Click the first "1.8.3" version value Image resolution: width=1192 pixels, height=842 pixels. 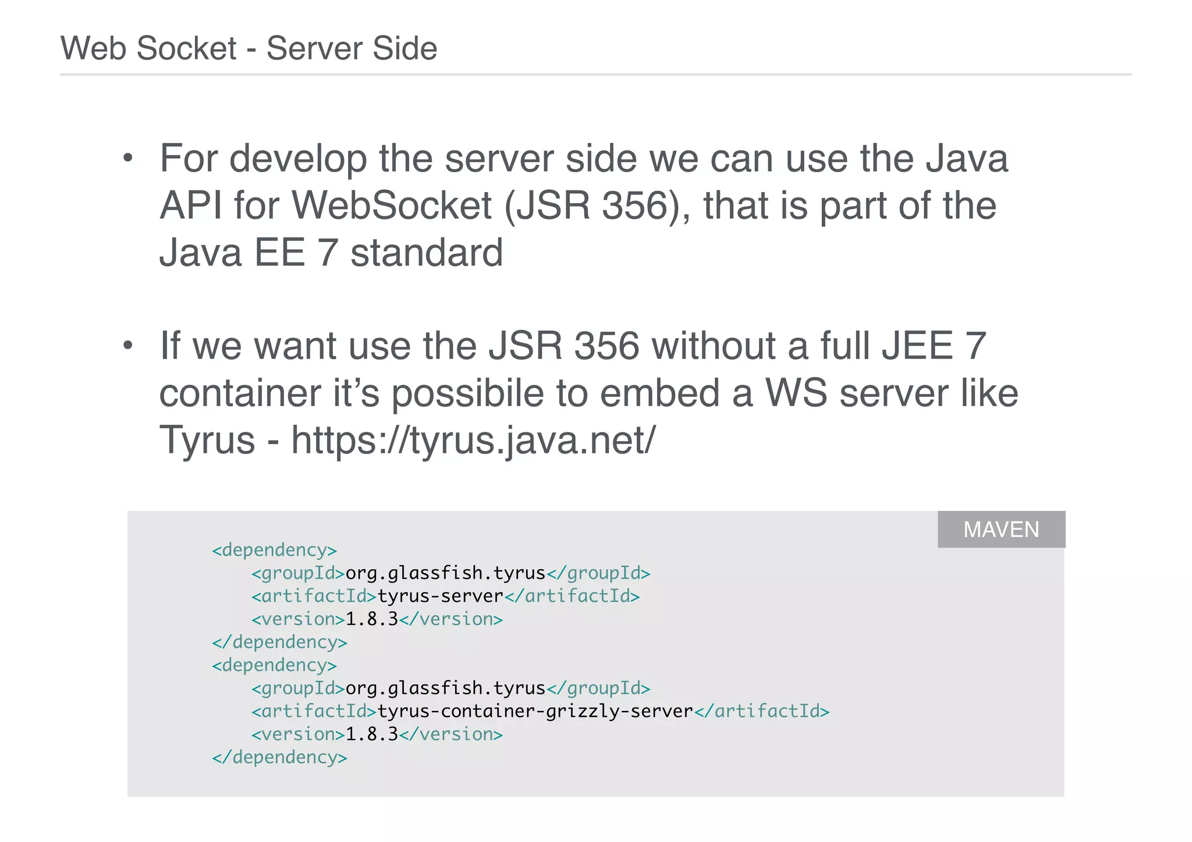372,619
